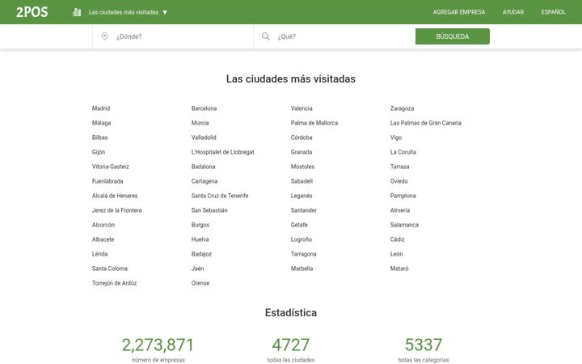Viewport: 582px width, 364px height.
Task: Open AGREGAR EMPRESA in header
Action: tap(459, 12)
